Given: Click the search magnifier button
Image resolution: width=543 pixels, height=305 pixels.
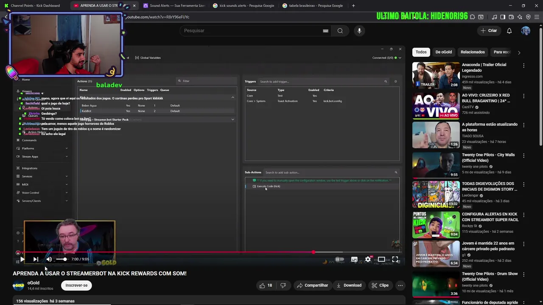Looking at the screenshot, I should coord(340,30).
